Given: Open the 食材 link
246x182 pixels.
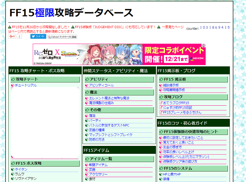Looking at the screenshot, I should click(92, 179).
